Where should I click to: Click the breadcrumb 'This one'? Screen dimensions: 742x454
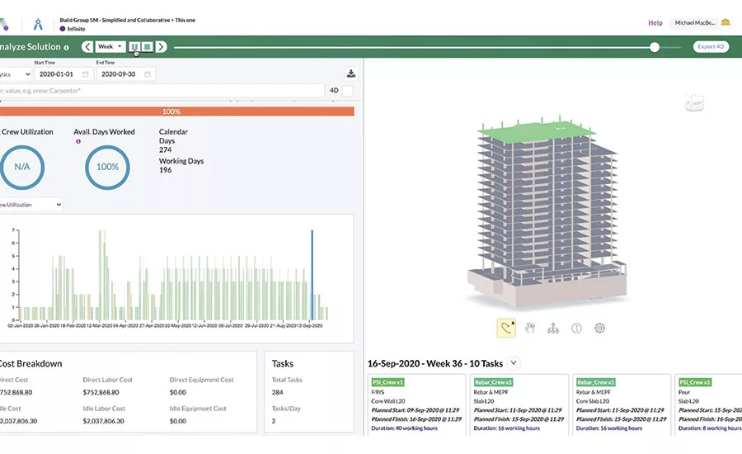(x=185, y=20)
